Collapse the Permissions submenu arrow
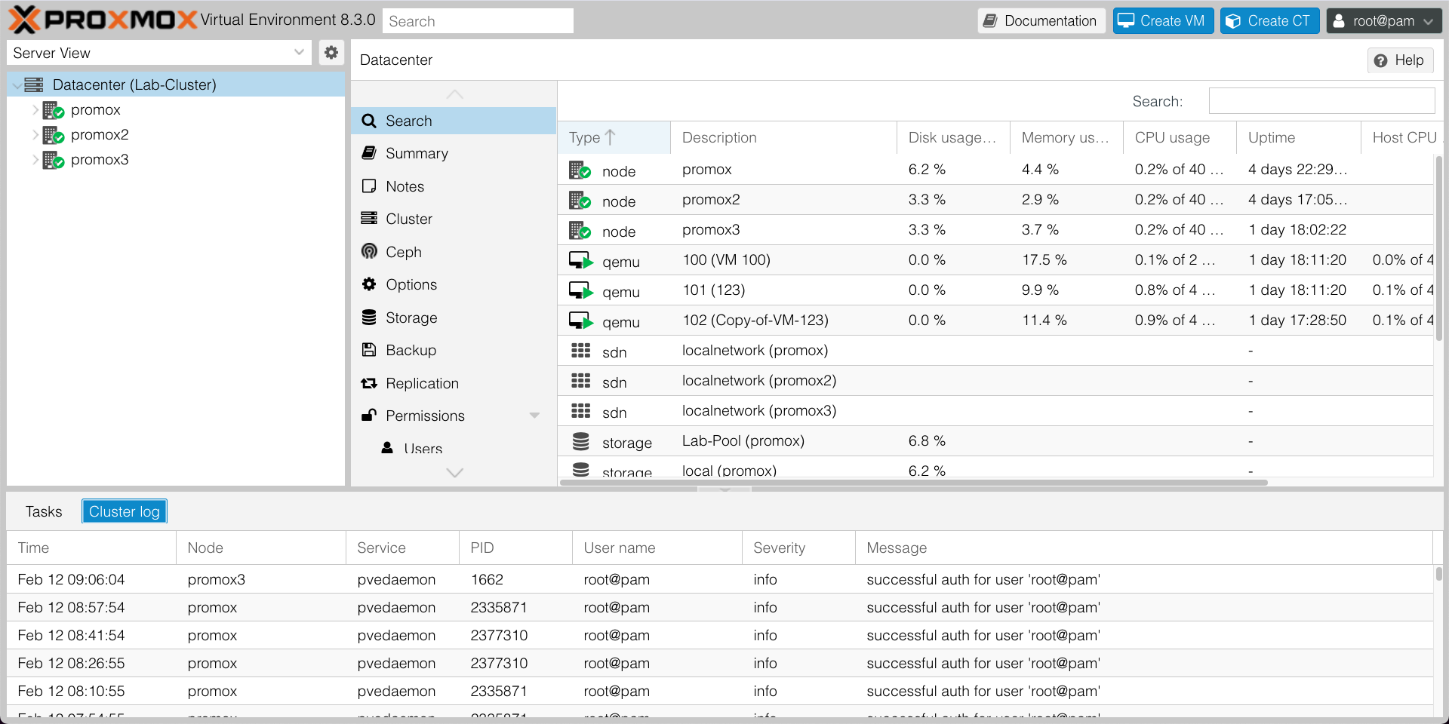This screenshot has width=1449, height=724. point(534,416)
